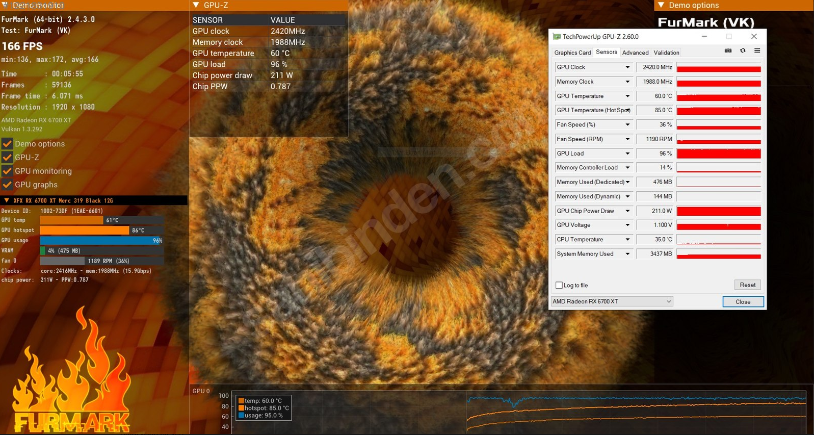The width and height of the screenshot is (814, 435).
Task: Click the GPU-Z app icon in title bar
Action: [x=557, y=37]
